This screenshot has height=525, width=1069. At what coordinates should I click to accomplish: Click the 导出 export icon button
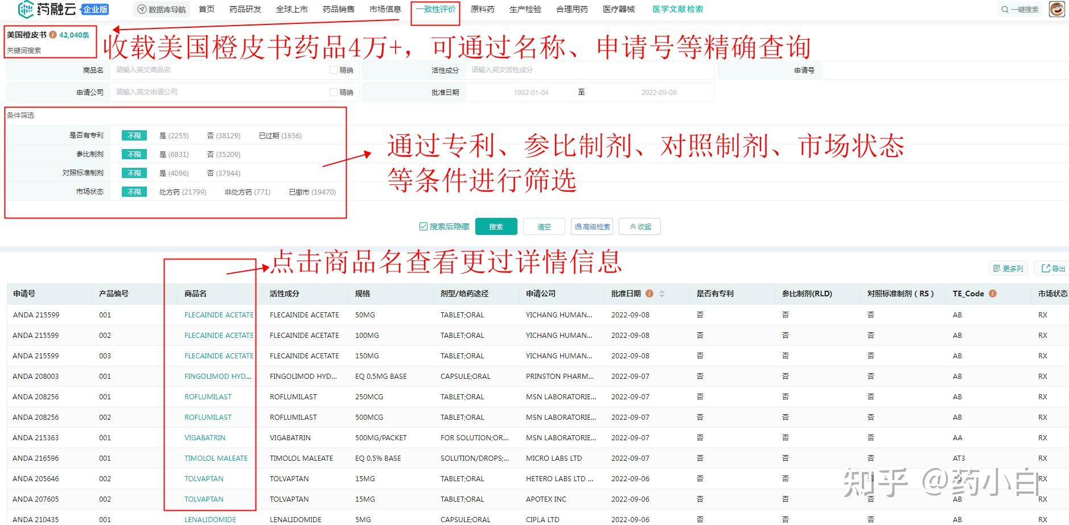(1051, 268)
